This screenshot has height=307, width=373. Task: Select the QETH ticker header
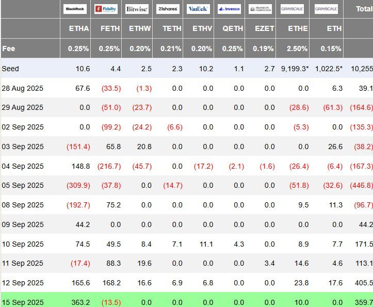point(233,28)
